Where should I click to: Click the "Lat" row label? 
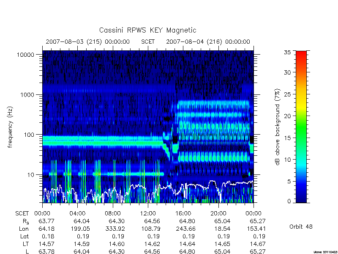tap(25, 236)
